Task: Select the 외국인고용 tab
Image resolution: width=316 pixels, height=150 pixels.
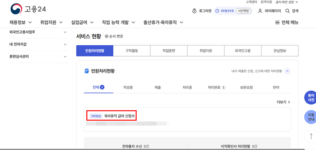Action: 243,51
